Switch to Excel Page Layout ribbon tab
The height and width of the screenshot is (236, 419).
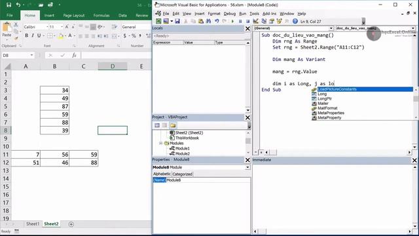[x=74, y=16]
